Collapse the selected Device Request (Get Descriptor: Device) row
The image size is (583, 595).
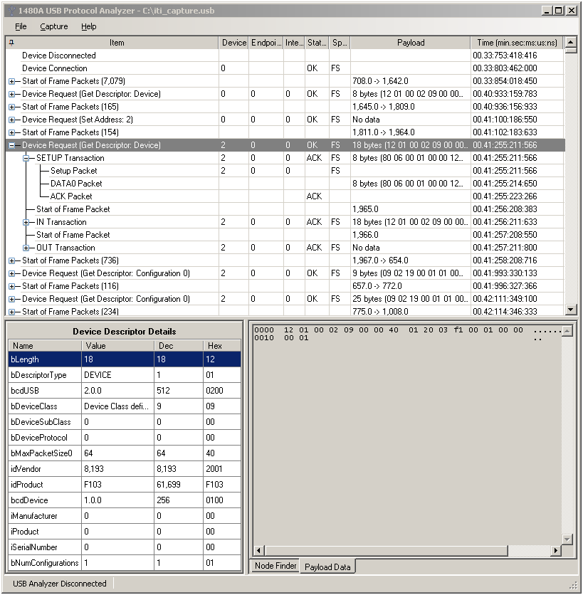point(12,145)
